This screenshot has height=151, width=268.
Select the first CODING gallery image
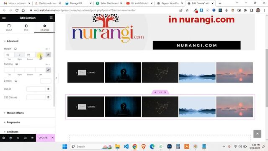coord(85,73)
